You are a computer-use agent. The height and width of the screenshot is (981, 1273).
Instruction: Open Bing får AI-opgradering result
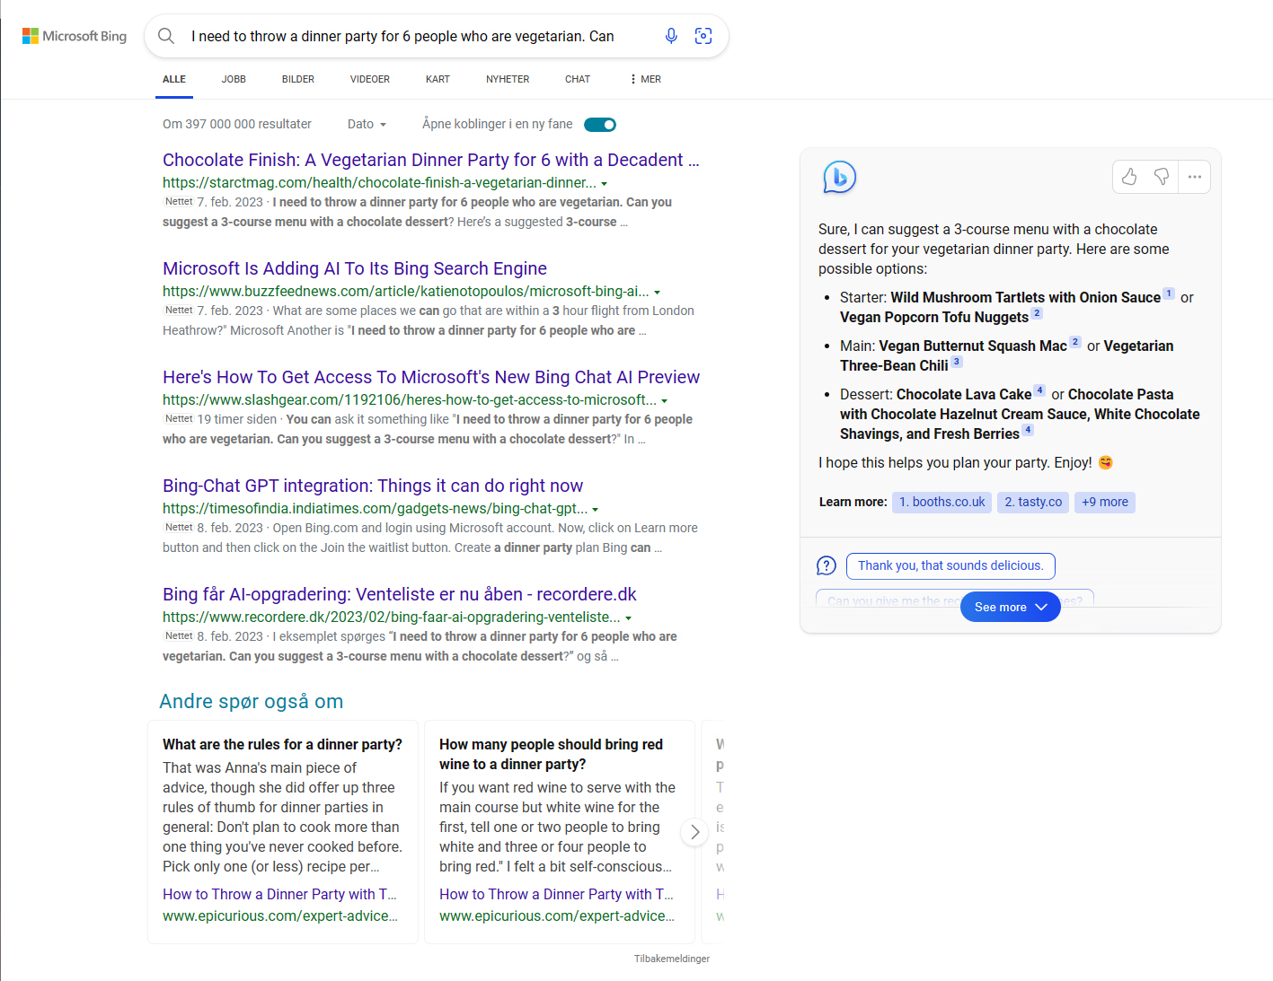400,594
